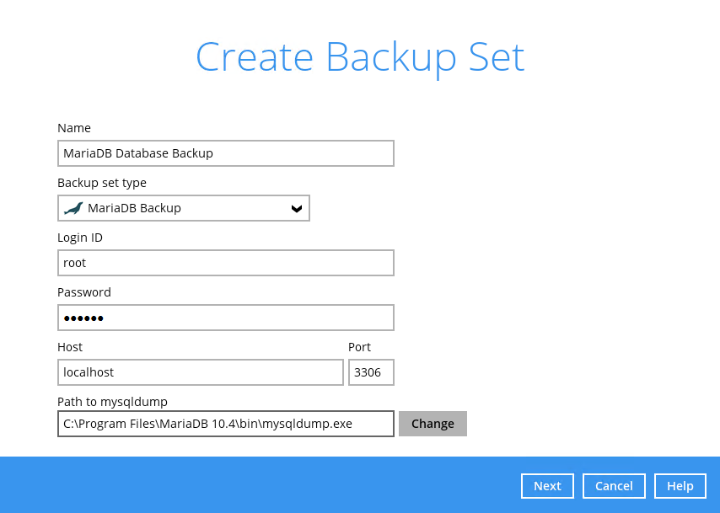Open the "MariaDB Backup" type selection text
The height and width of the screenshot is (513, 720).
(134, 208)
